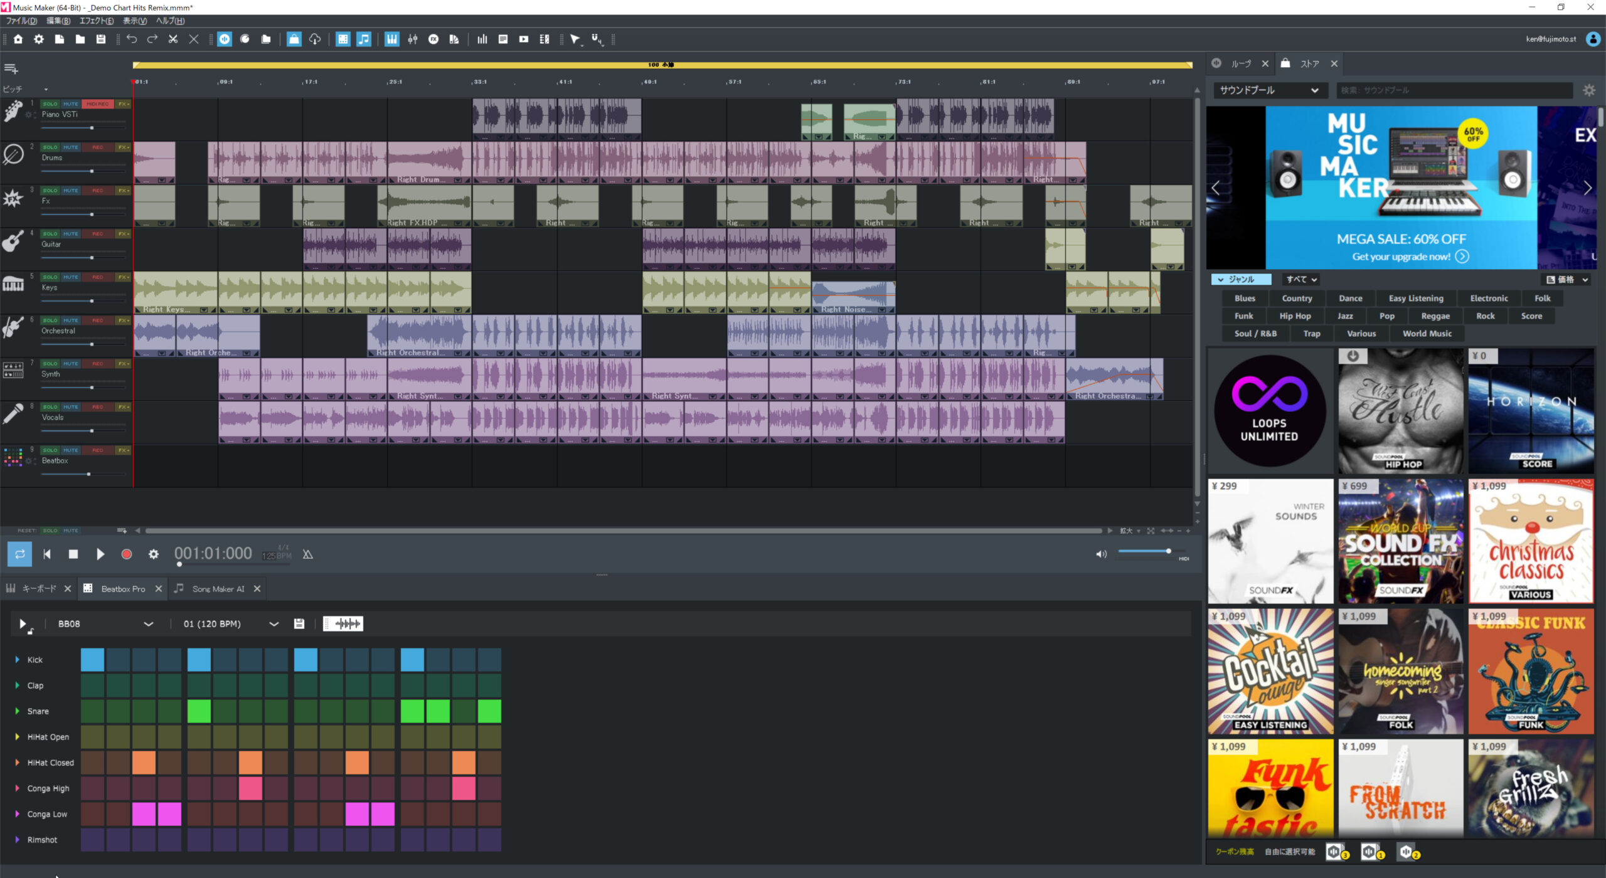Filter by Electronic genre
1606x878 pixels.
[1489, 299]
